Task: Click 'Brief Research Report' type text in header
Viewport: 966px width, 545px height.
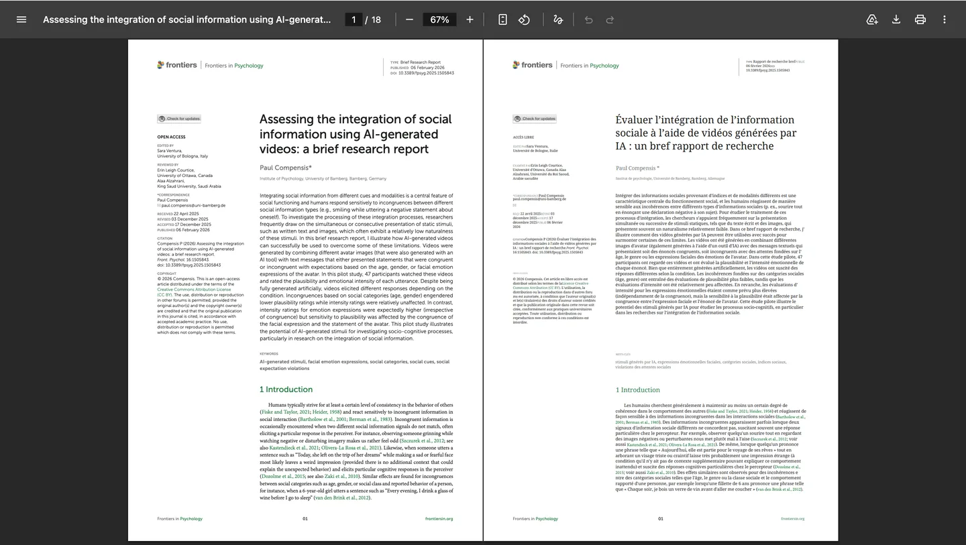Action: tap(421, 62)
